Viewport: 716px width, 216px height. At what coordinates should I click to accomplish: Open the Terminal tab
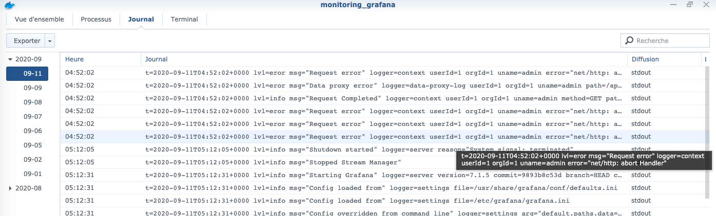184,19
